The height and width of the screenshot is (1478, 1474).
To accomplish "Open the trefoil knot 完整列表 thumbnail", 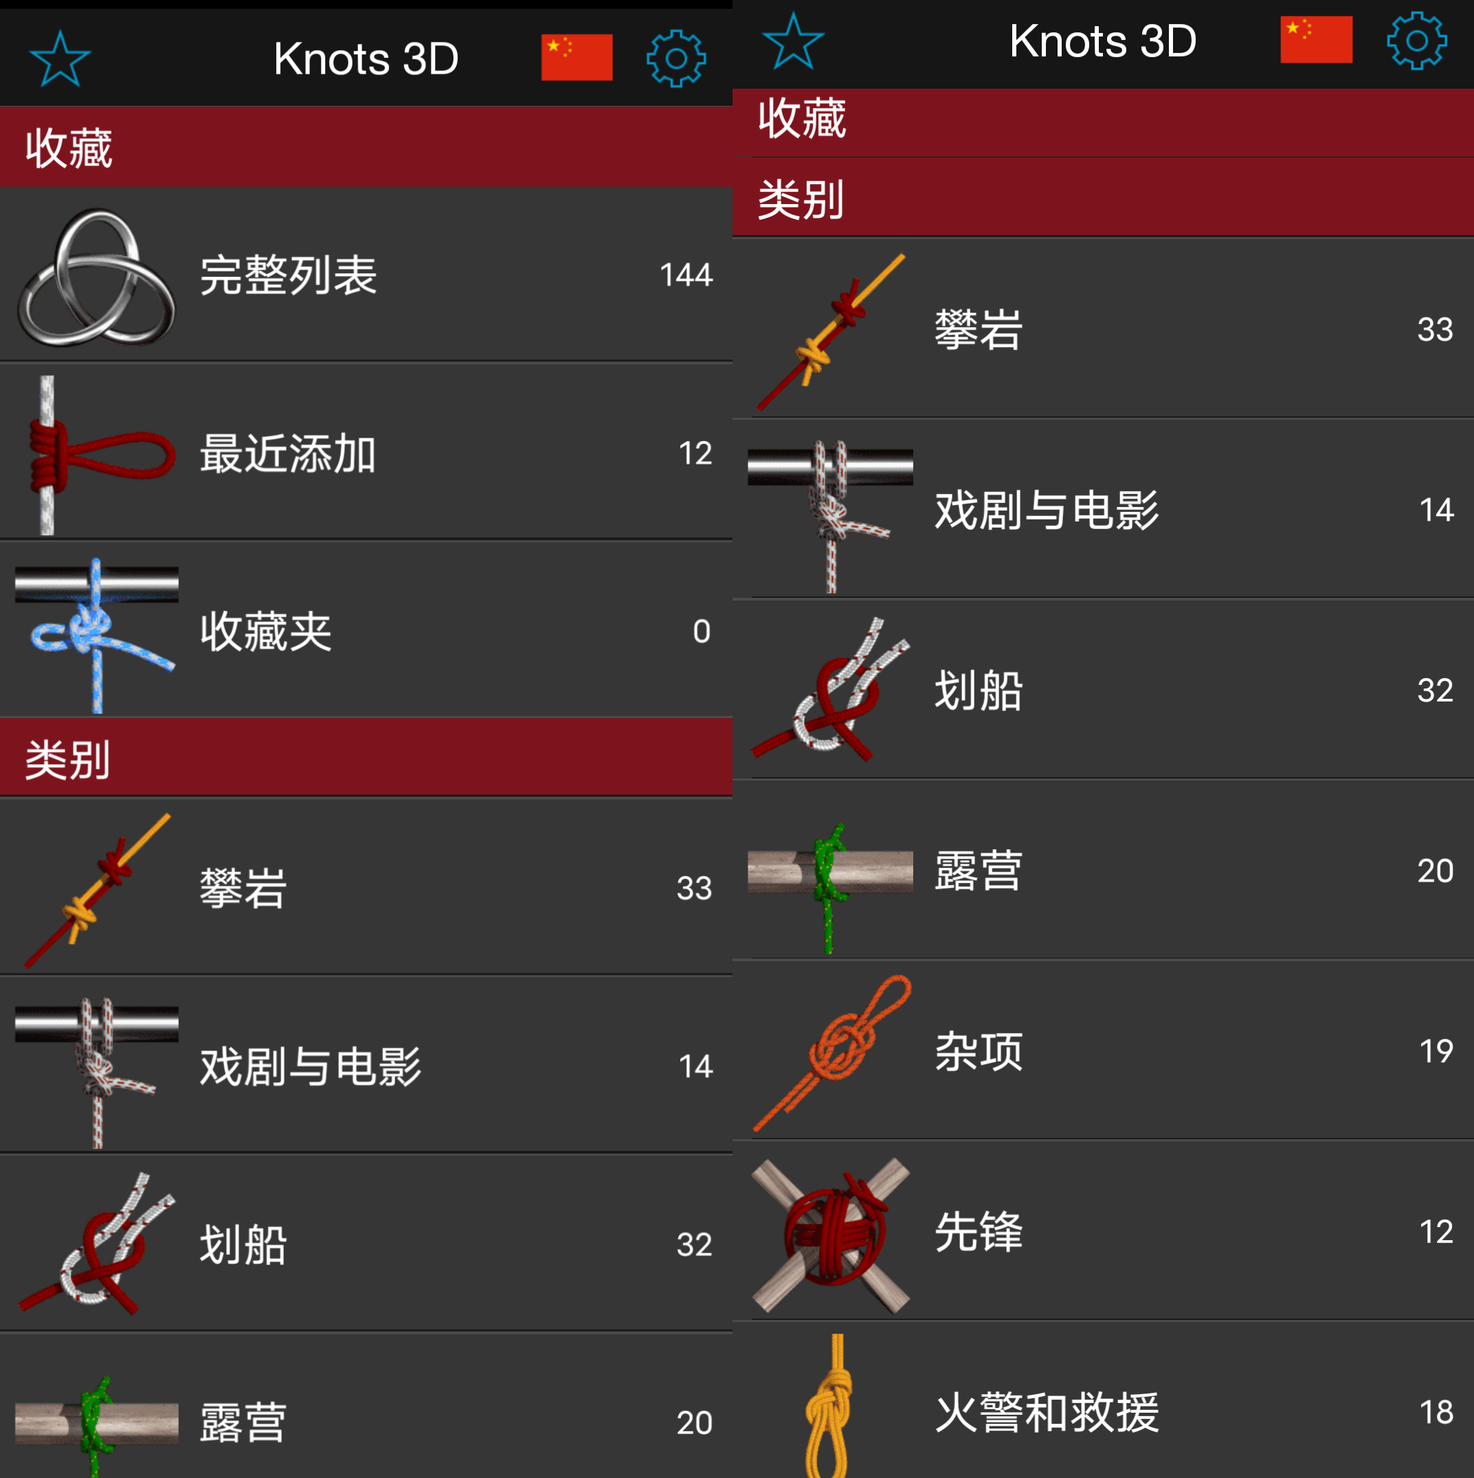I will tap(96, 277).
